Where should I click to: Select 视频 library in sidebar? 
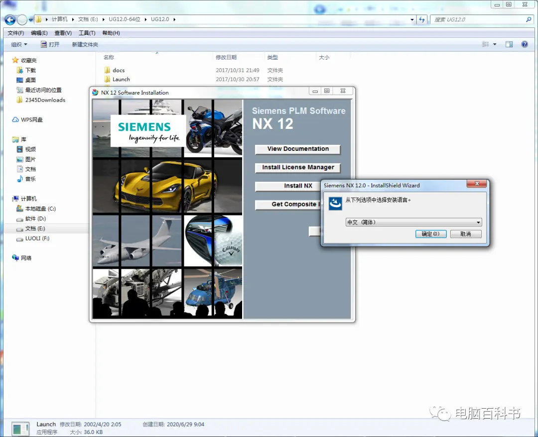coord(26,149)
